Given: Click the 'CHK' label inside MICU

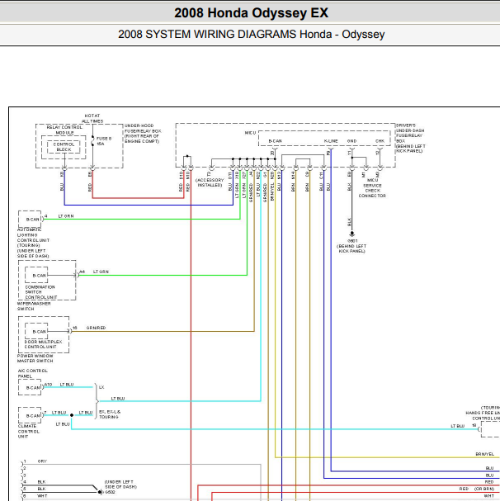Looking at the screenshot, I should [380, 141].
